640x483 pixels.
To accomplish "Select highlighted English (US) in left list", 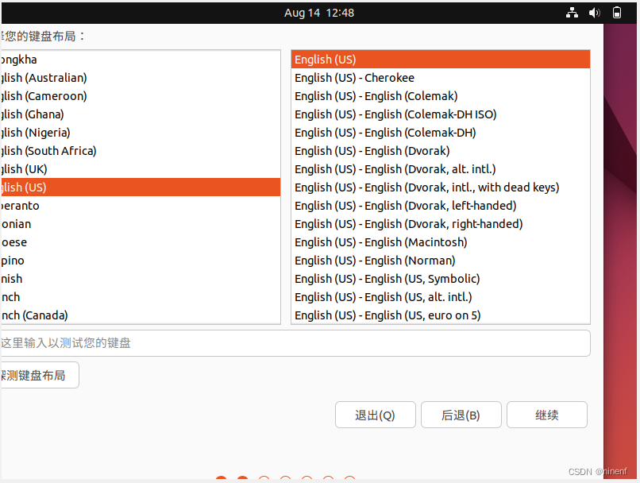I will coord(141,187).
